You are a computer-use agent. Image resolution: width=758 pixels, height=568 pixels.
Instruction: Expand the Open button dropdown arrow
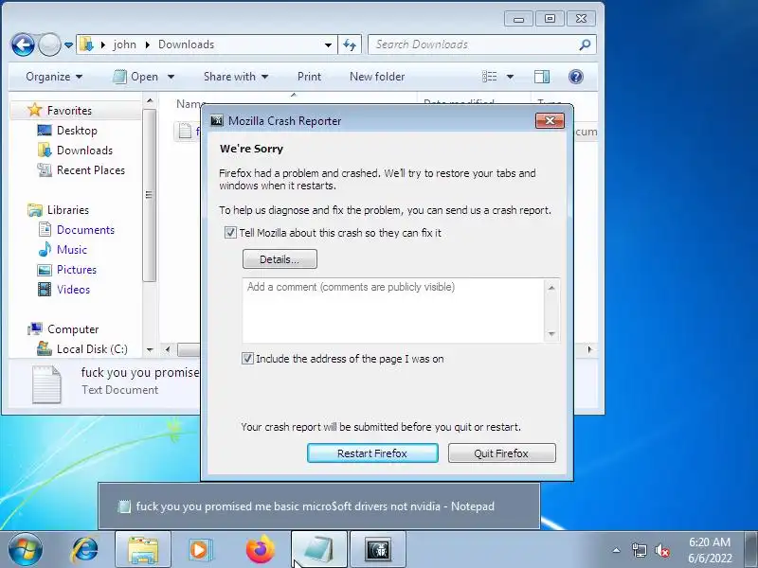point(171,77)
